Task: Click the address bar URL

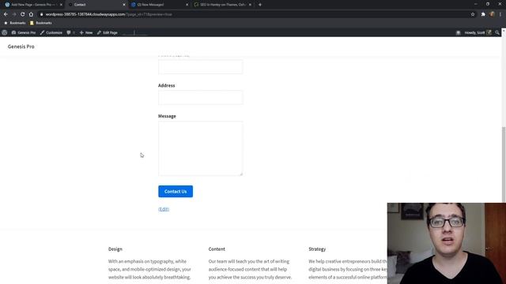Action: pos(109,14)
